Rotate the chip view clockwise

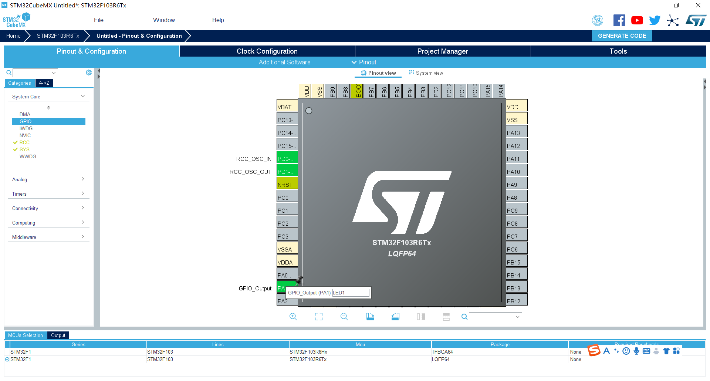370,317
